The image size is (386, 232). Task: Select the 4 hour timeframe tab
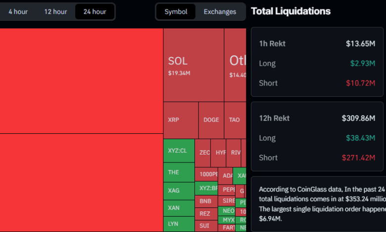point(18,12)
